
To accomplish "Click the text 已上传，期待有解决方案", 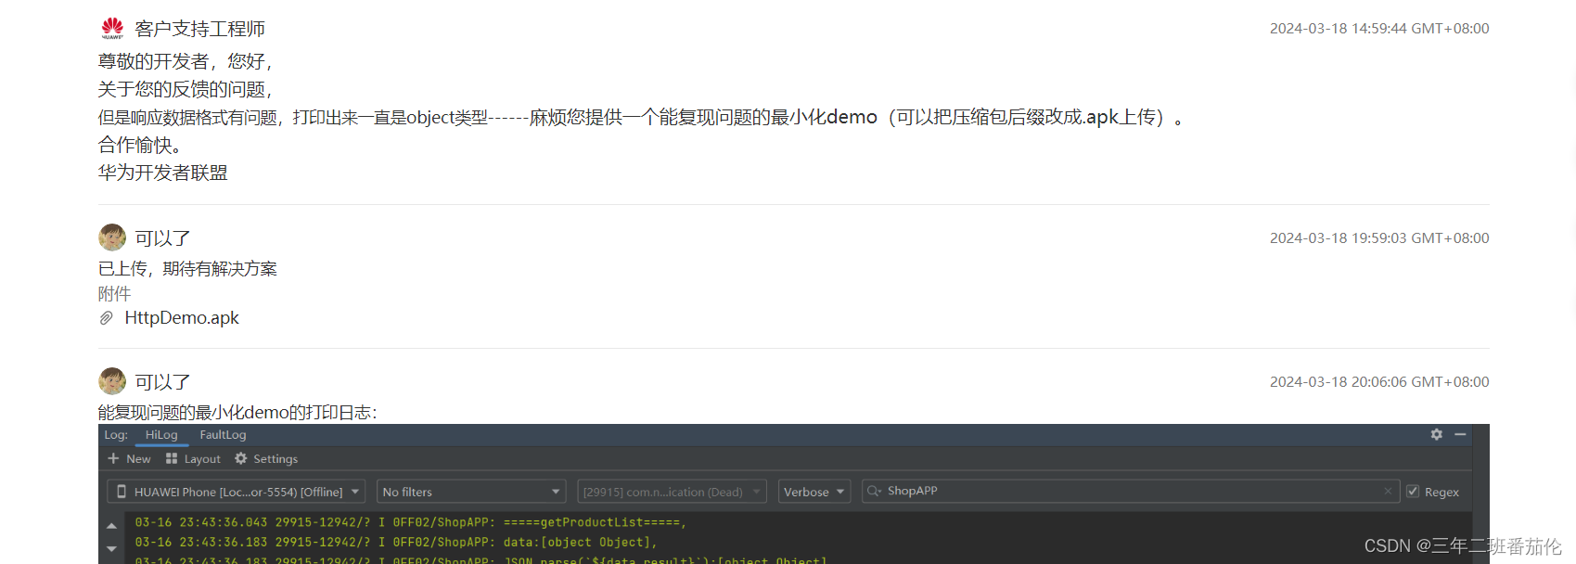I will click(187, 269).
